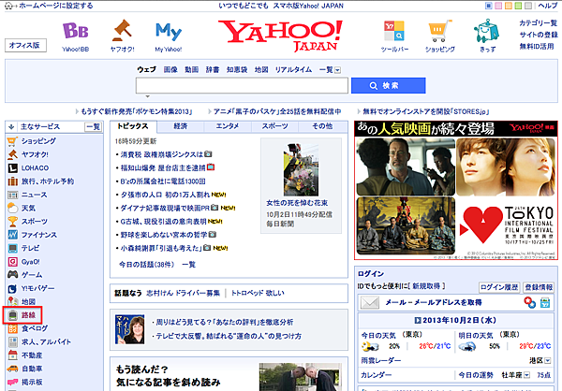562x391 pixels.
Task: Open the ツールバー icon
Action: 394,31
